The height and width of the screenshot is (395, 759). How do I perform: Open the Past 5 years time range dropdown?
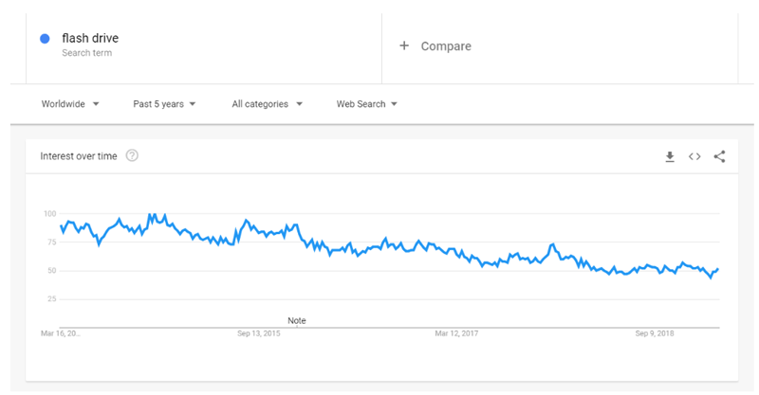click(164, 104)
